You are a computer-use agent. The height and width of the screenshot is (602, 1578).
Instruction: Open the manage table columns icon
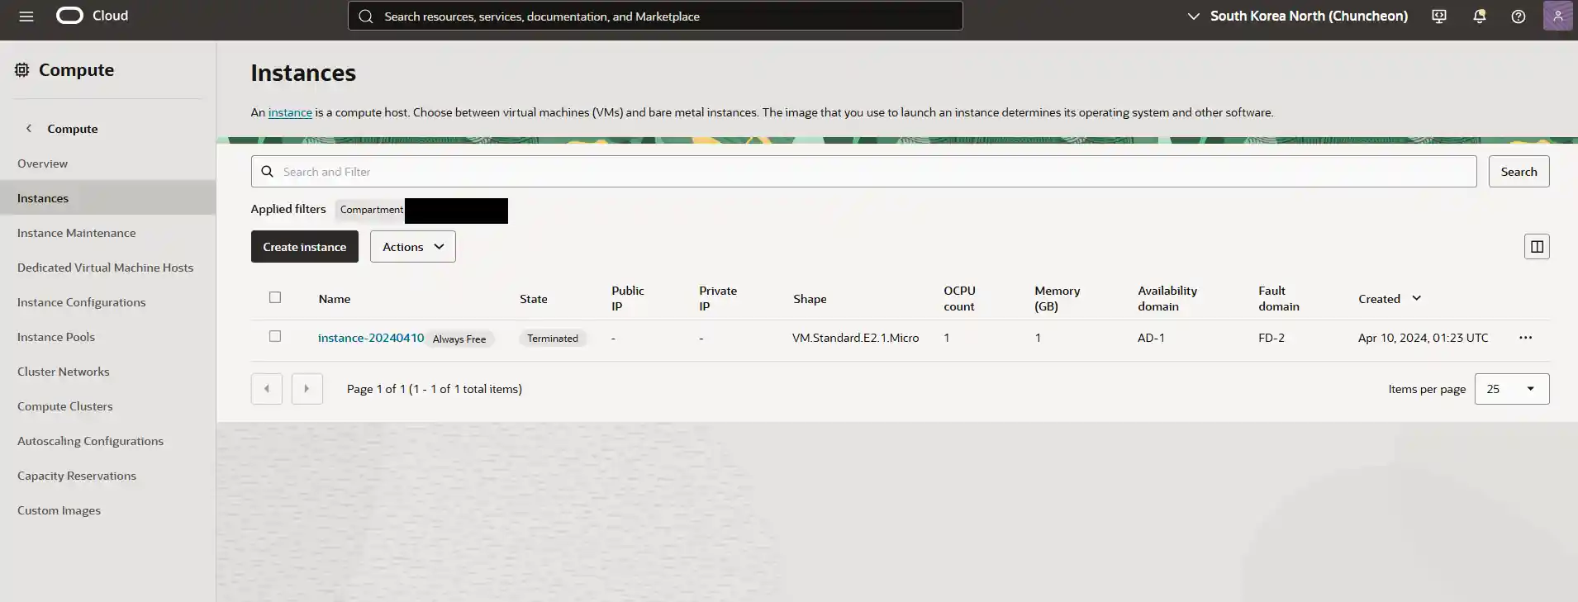click(1536, 247)
